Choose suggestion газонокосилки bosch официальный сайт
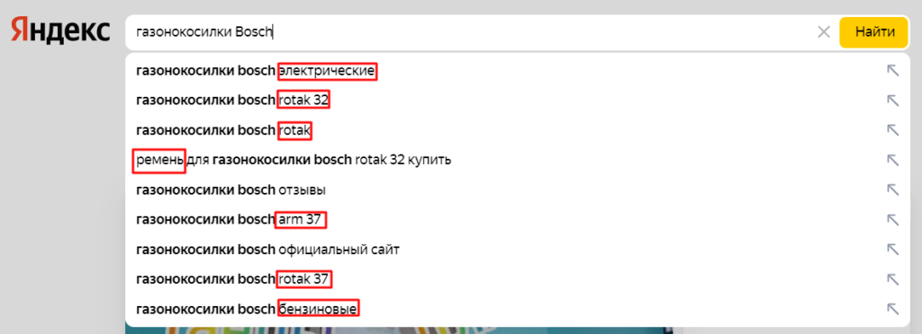 518,250
